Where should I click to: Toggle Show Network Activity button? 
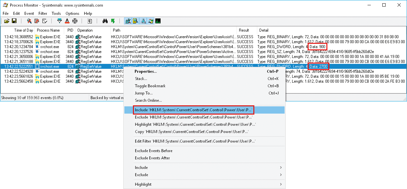(x=143, y=21)
